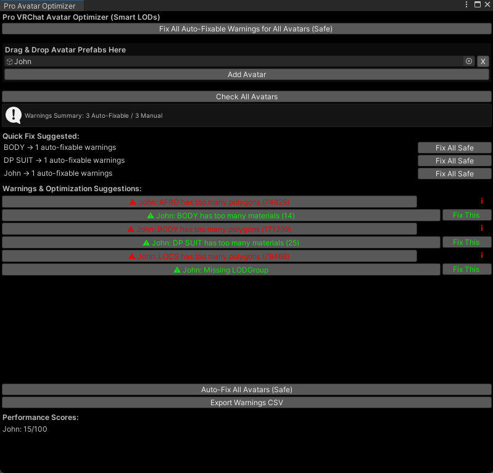Click DP SUIT → 1 auto-fixable warnings text
Image resolution: width=493 pixels, height=473 pixels.
click(x=64, y=160)
